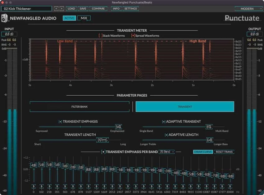Click the SAVE preset button
264x195 pixels.
(x=83, y=9)
